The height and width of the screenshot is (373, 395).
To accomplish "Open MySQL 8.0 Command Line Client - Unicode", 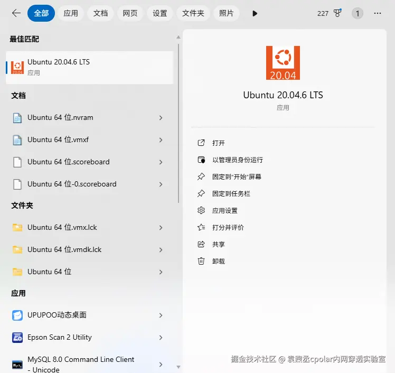I will tap(89, 365).
